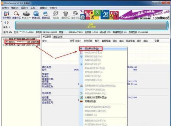Choose the deleted or formatted file recovery (U) entry
The image size is (171, 126).
coord(103,86)
